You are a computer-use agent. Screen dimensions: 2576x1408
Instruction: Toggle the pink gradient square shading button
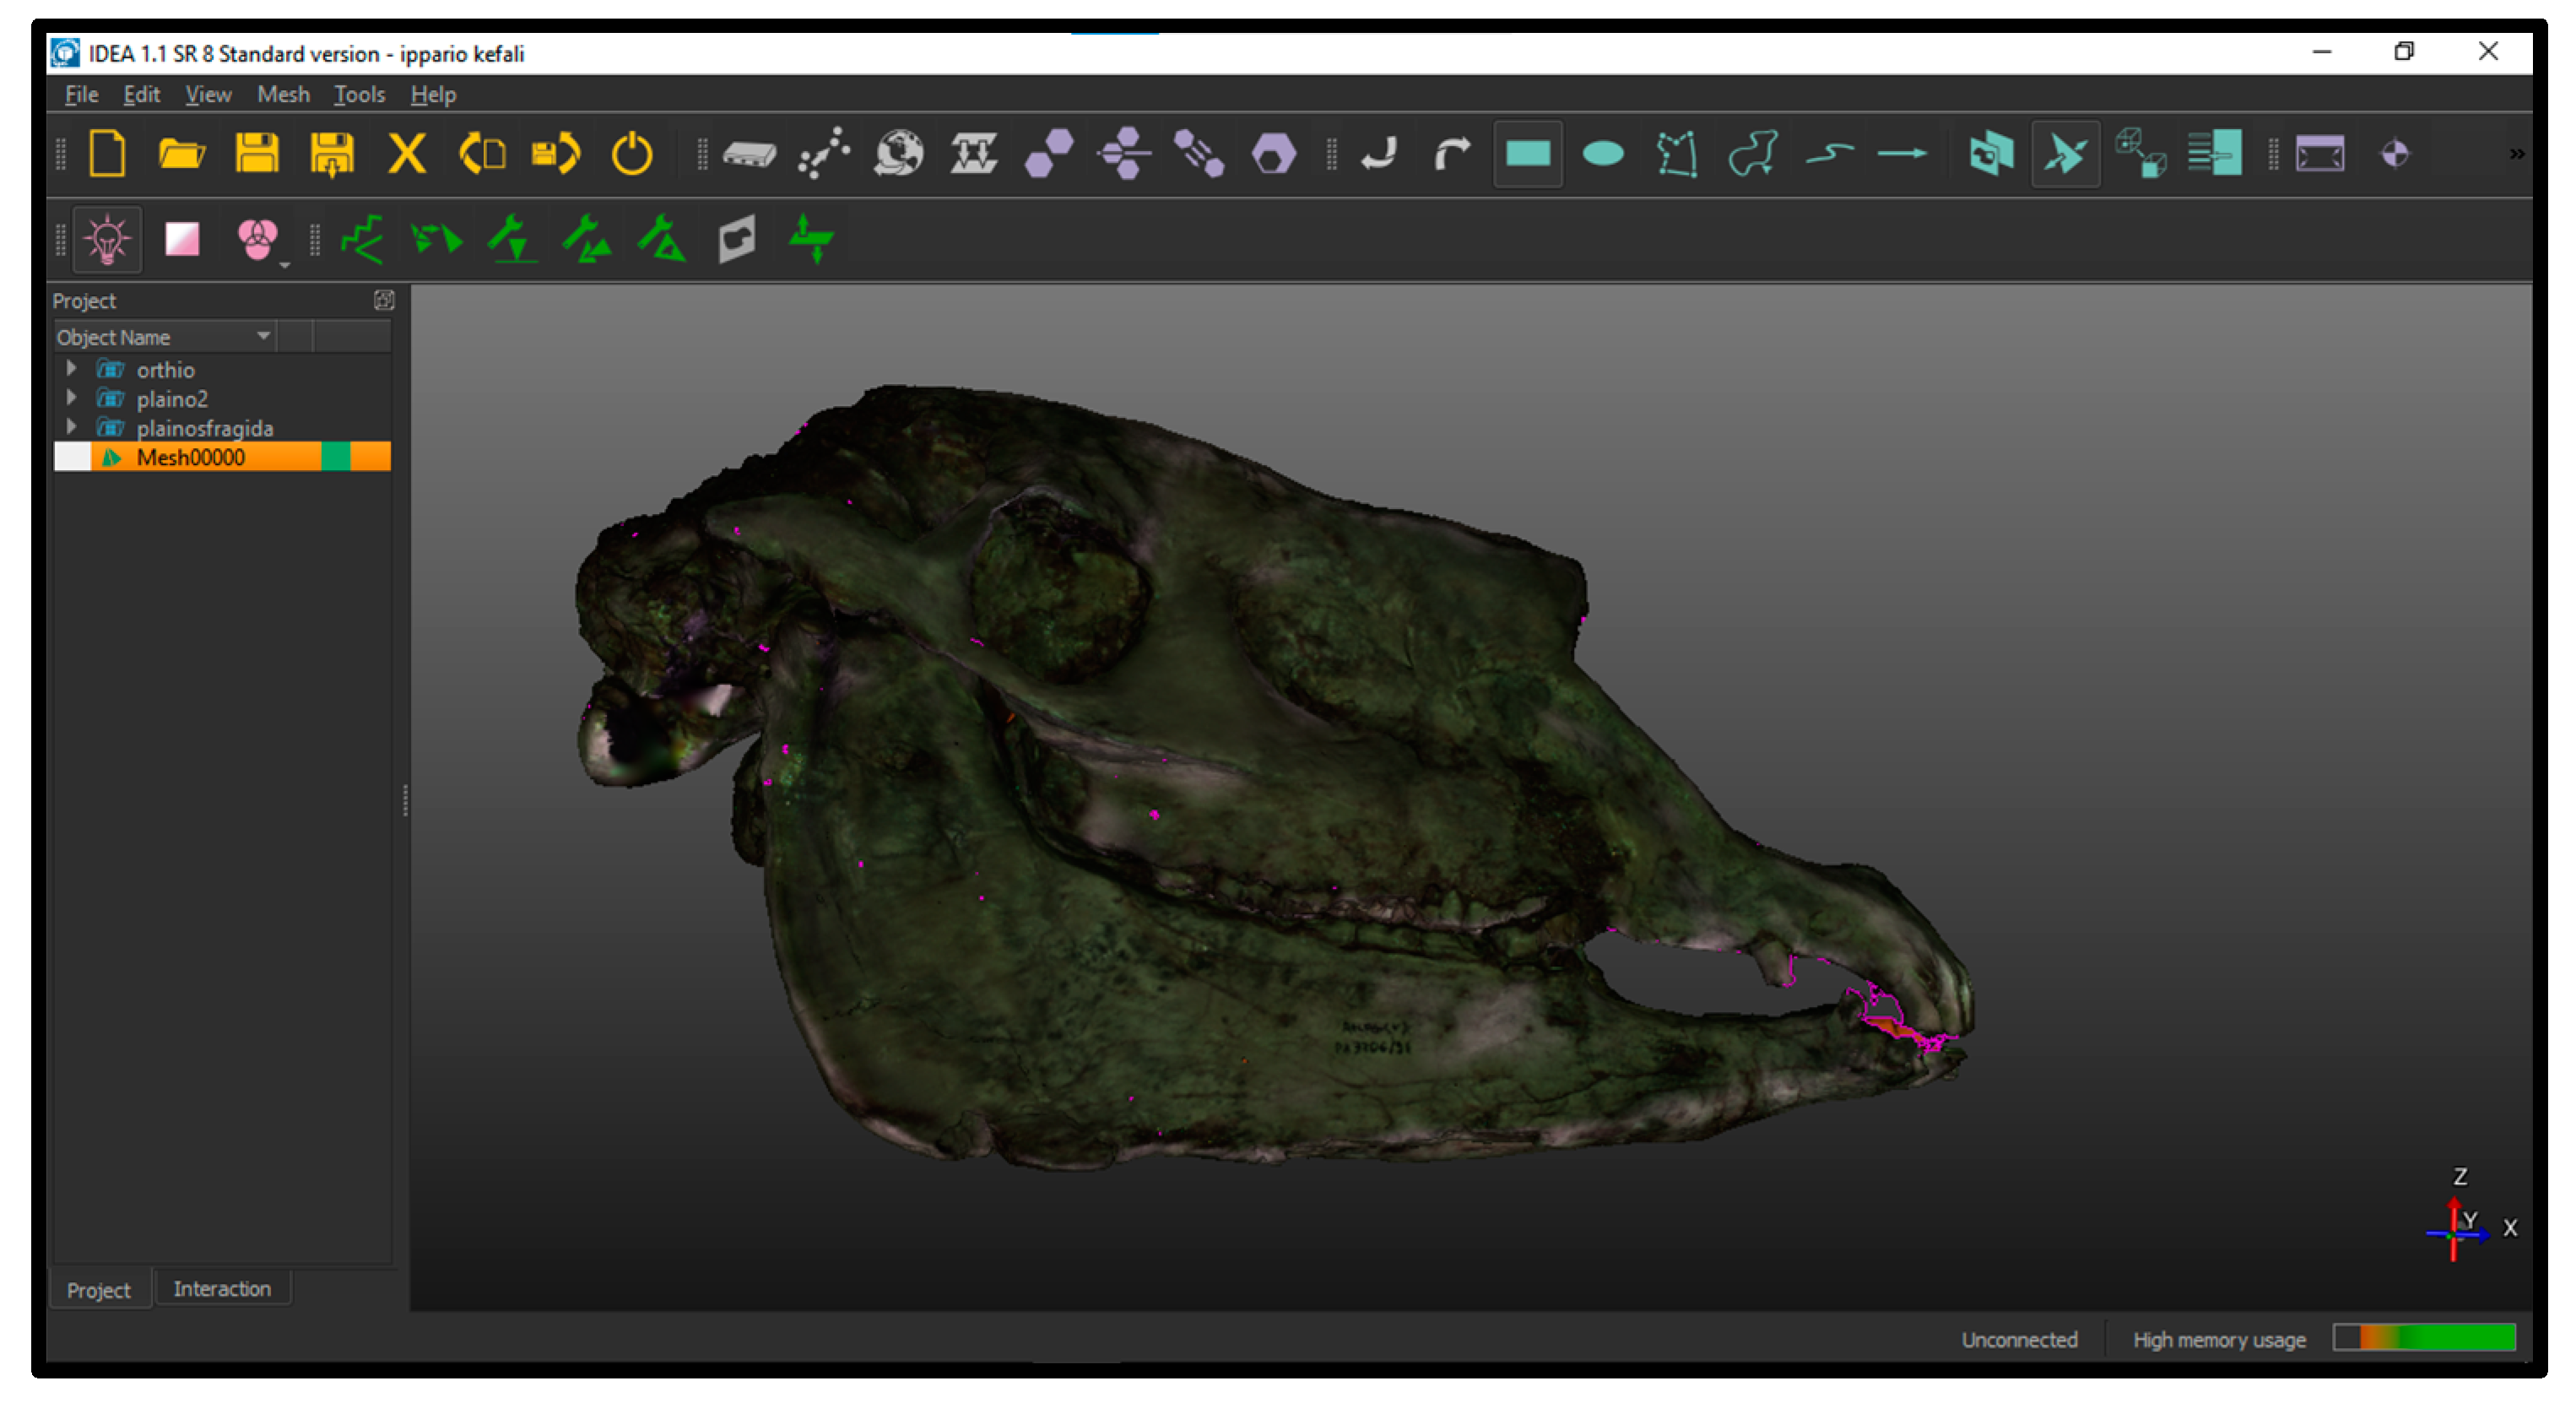pyautogui.click(x=182, y=240)
